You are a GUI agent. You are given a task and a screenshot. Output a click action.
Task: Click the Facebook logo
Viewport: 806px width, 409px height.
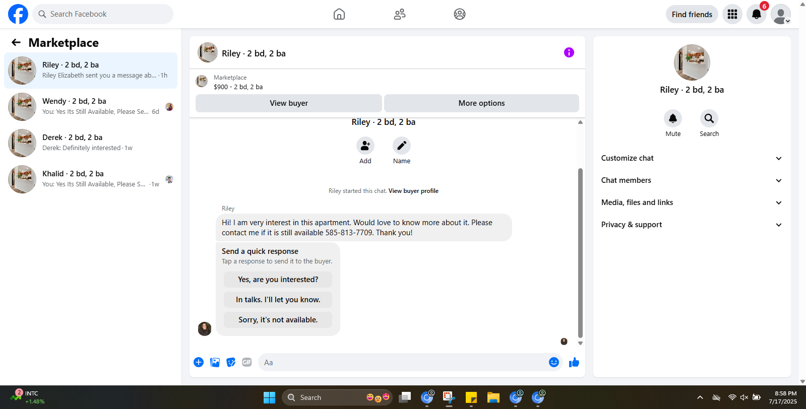[18, 14]
